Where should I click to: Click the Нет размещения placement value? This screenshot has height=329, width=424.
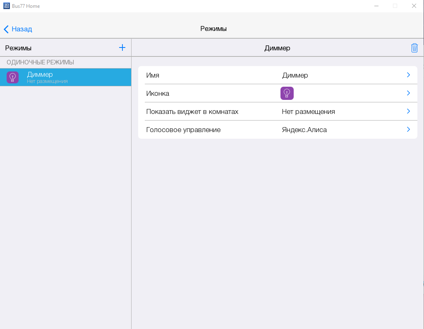(x=308, y=111)
